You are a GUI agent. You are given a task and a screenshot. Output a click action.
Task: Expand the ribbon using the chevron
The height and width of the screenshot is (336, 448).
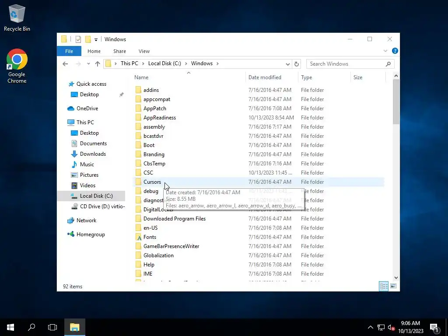tap(385, 51)
